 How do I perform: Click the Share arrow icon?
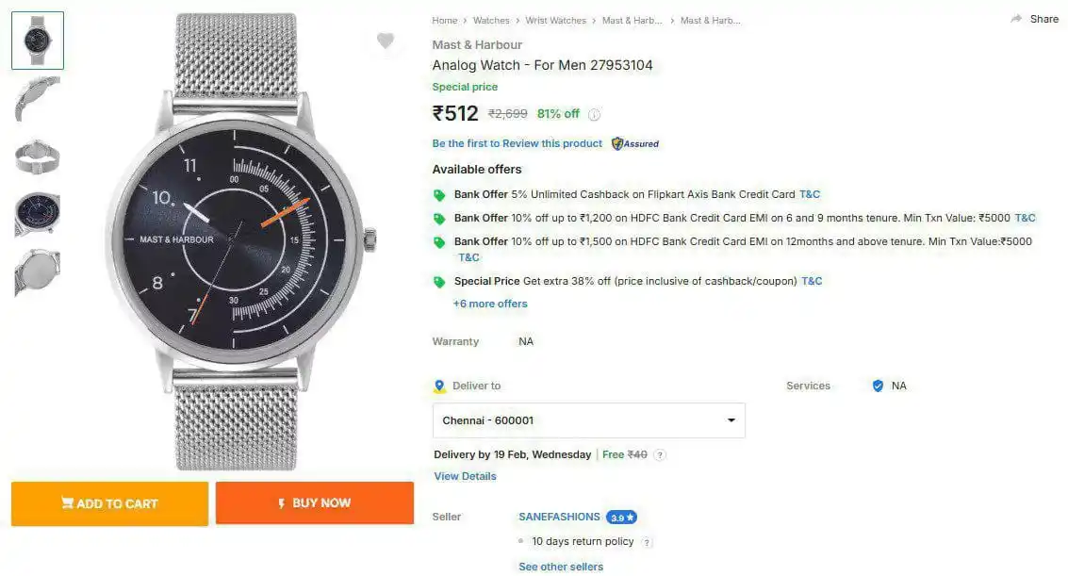point(1016,19)
